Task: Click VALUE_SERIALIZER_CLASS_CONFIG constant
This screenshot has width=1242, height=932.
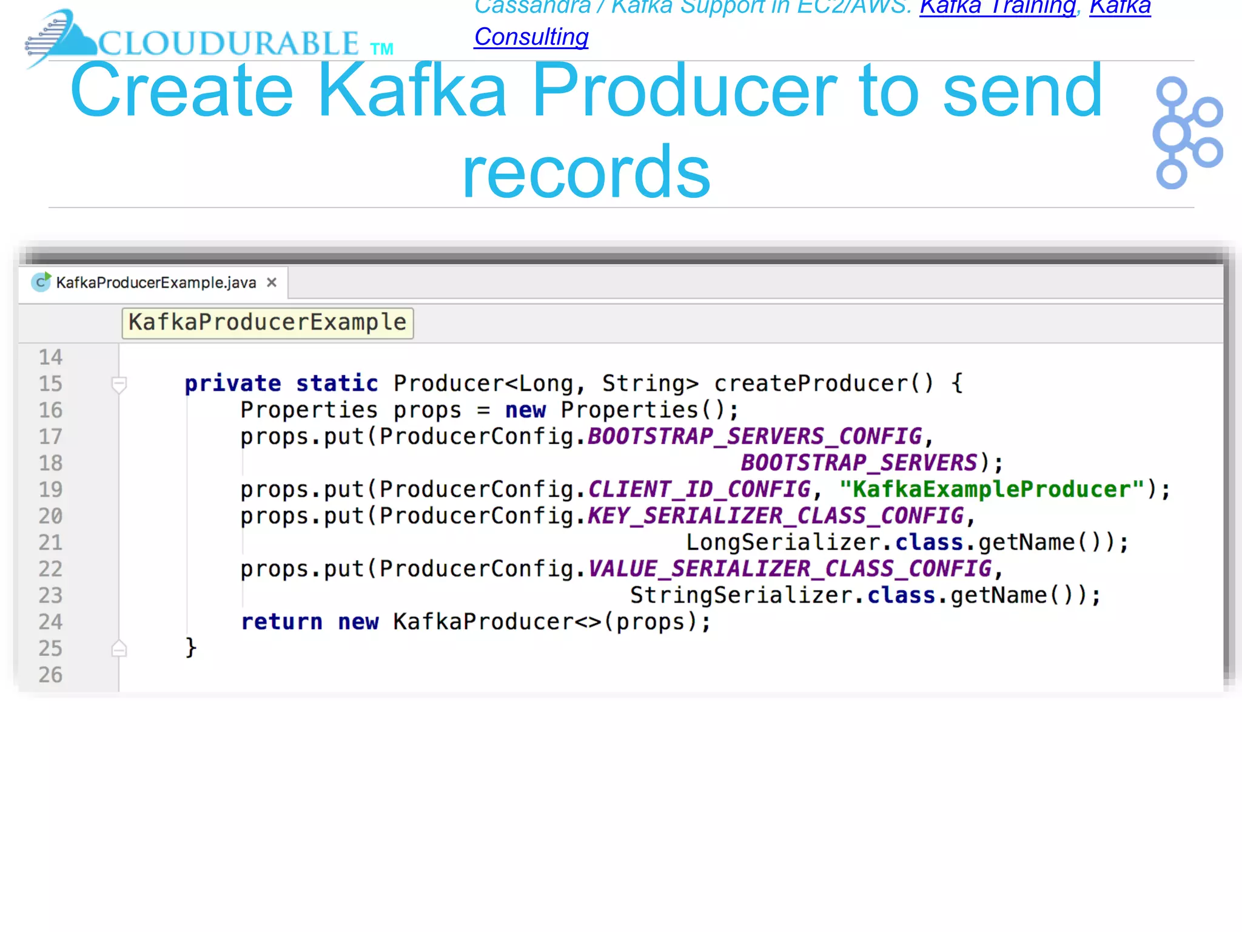Action: (x=790, y=569)
